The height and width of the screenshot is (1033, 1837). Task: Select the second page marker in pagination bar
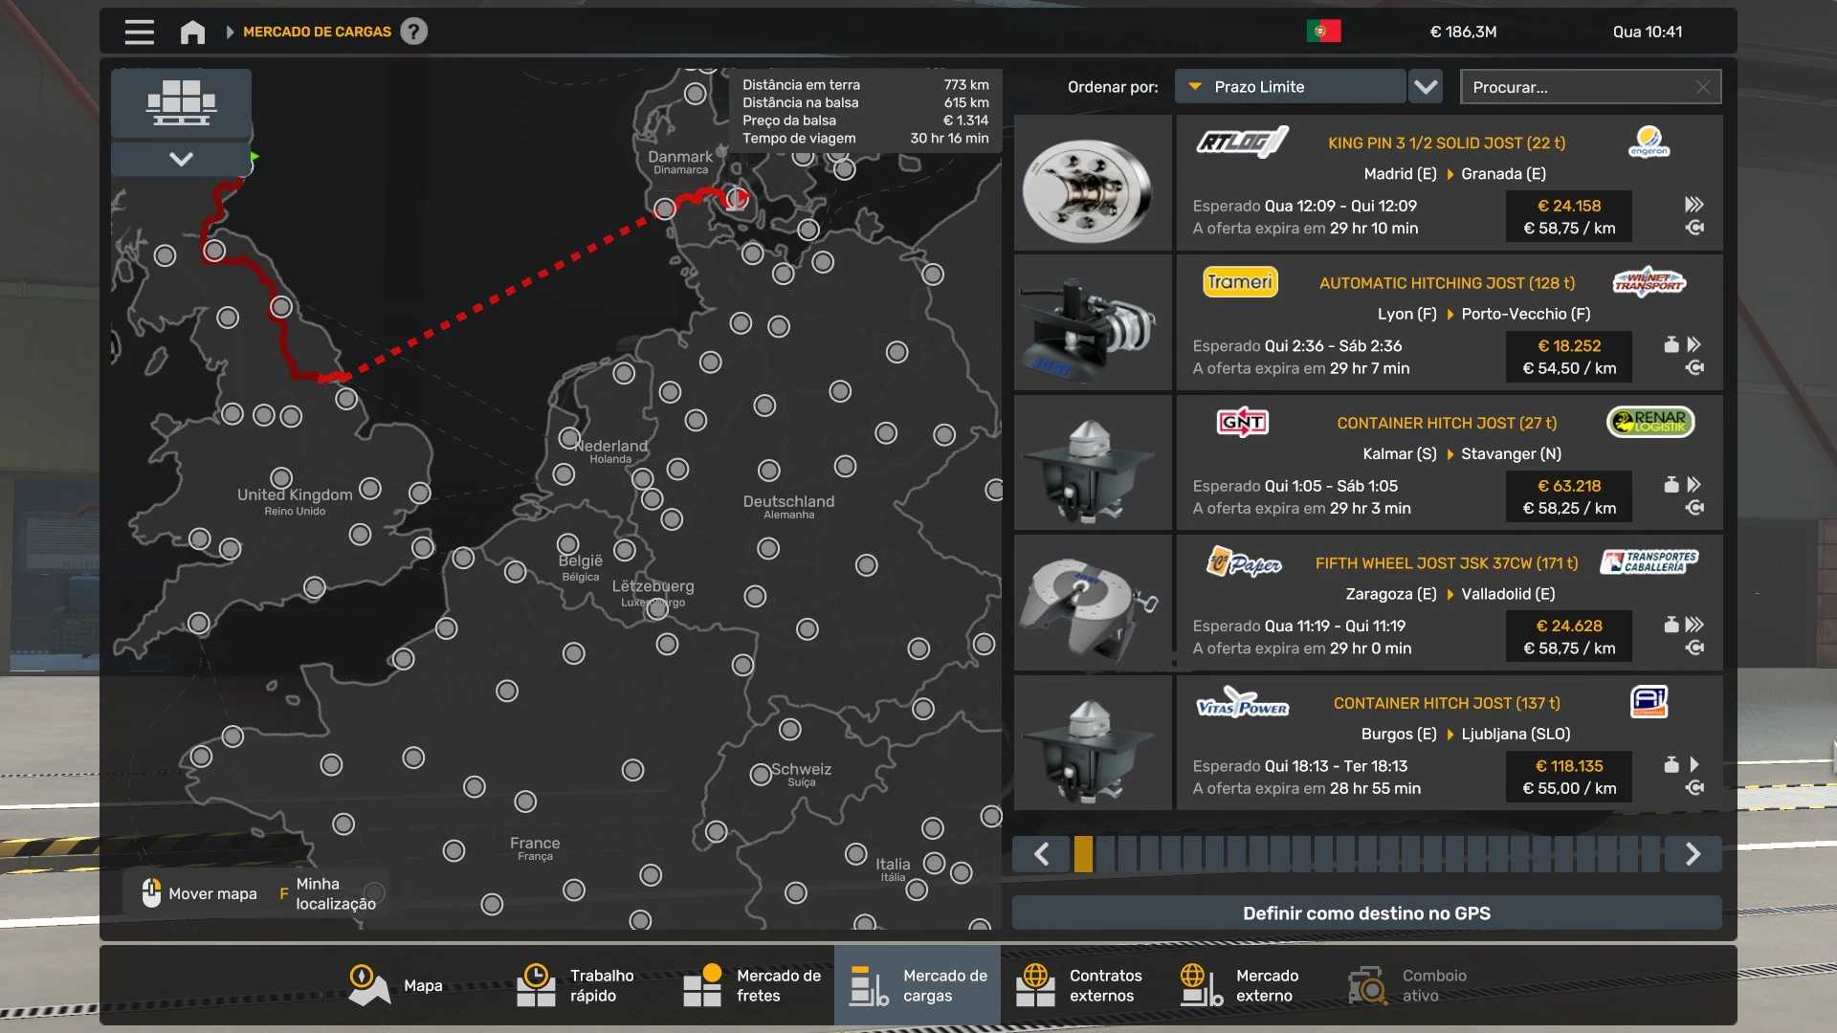tap(1105, 854)
